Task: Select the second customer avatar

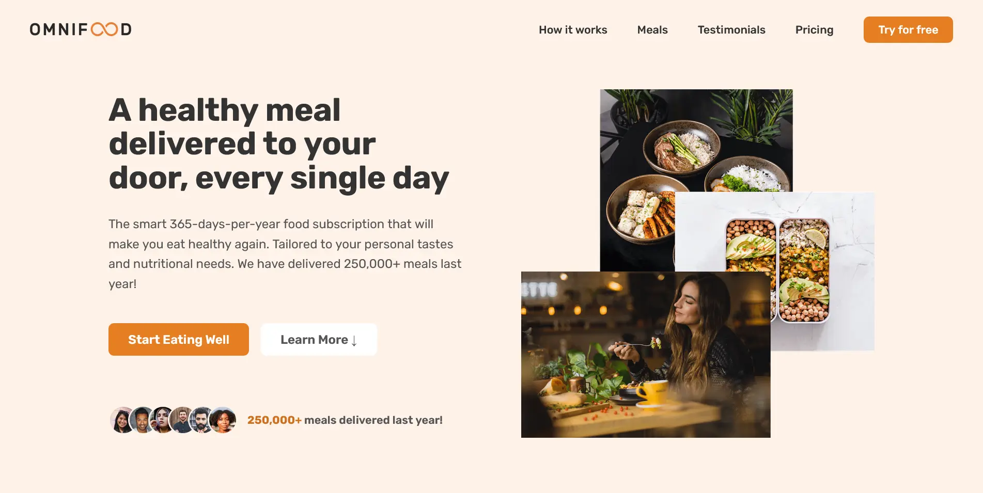Action: [141, 420]
